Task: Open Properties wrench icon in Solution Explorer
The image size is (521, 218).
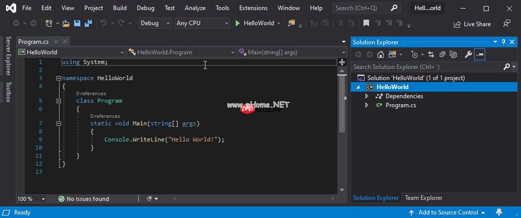Action: [468, 54]
